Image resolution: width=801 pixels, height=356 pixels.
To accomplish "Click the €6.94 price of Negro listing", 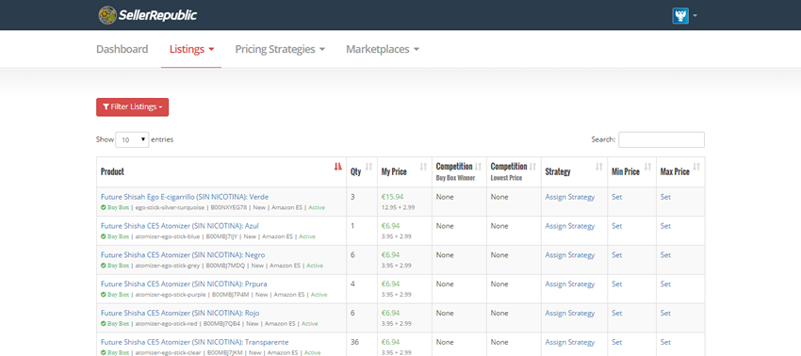I will tap(391, 255).
